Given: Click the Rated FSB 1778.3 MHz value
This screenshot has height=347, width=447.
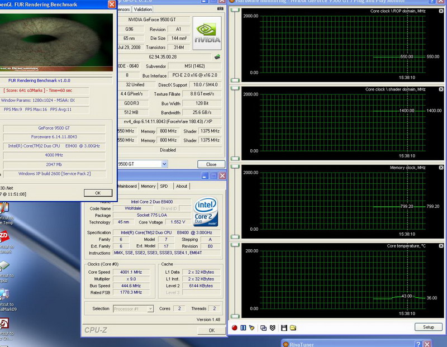Looking at the screenshot, I should click(x=131, y=292).
